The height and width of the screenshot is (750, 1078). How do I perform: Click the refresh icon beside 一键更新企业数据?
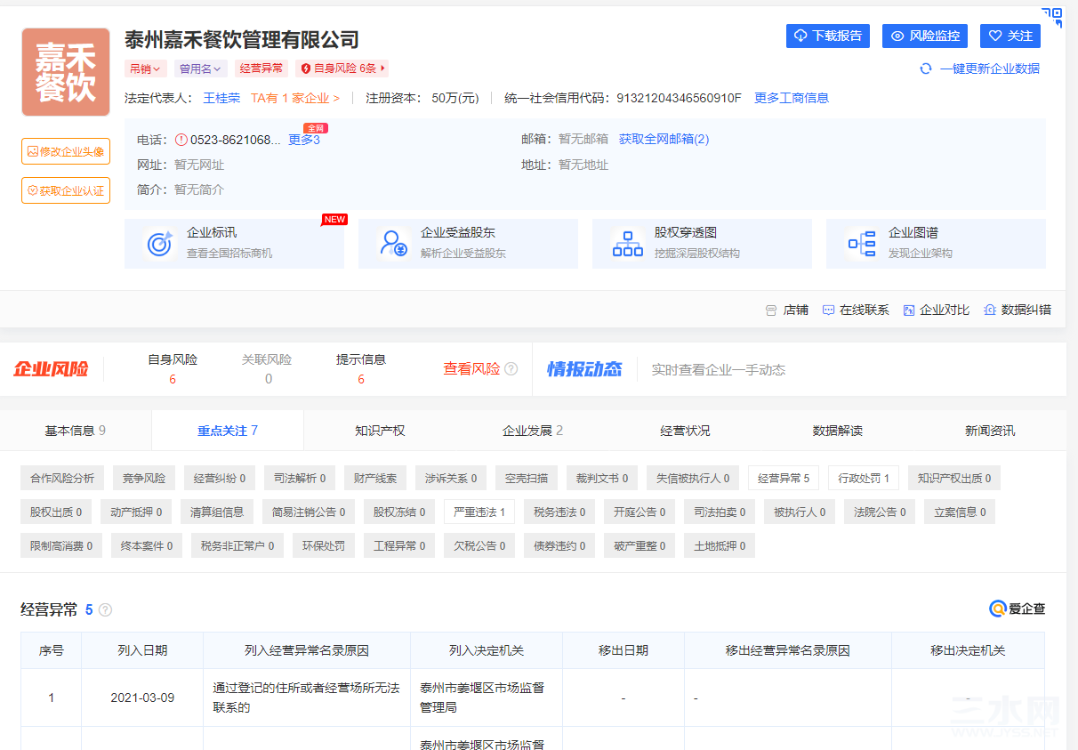coord(926,69)
